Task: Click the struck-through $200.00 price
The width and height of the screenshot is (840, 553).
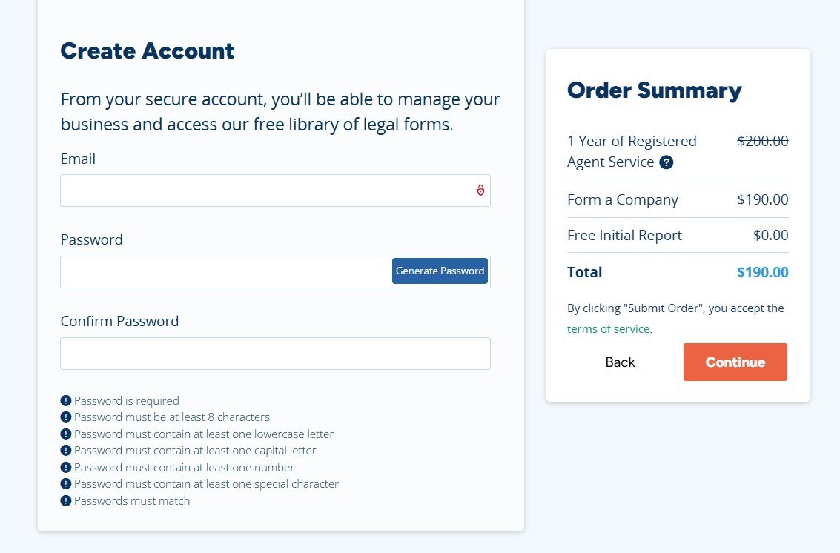Action: point(762,141)
